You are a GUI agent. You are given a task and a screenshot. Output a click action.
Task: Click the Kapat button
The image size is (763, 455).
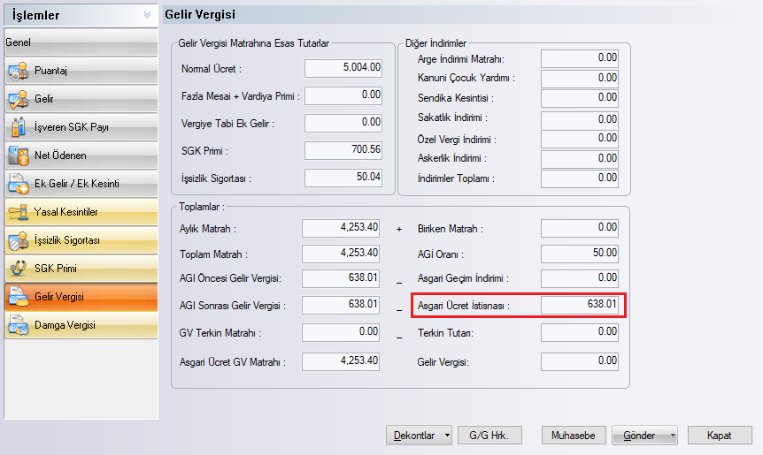719,436
